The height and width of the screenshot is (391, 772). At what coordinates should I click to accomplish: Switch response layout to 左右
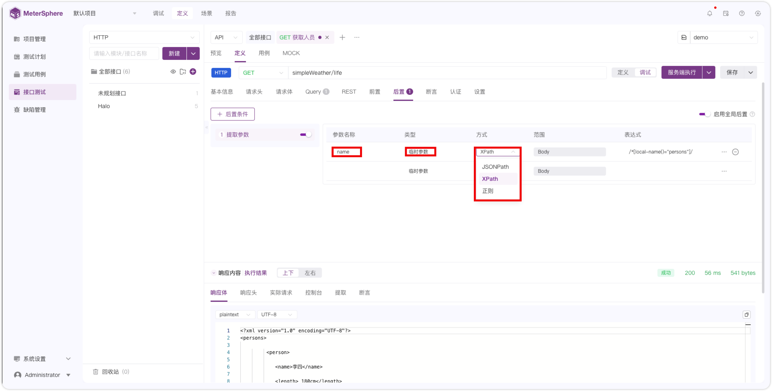pyautogui.click(x=310, y=273)
